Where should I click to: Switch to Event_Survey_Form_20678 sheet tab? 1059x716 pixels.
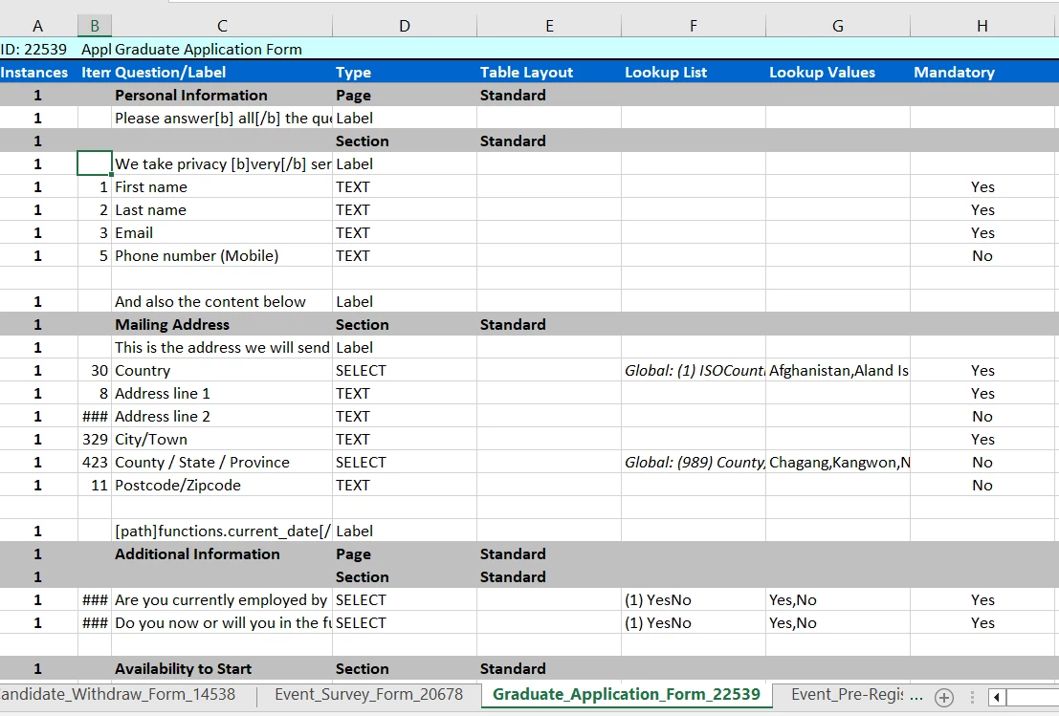click(x=368, y=694)
